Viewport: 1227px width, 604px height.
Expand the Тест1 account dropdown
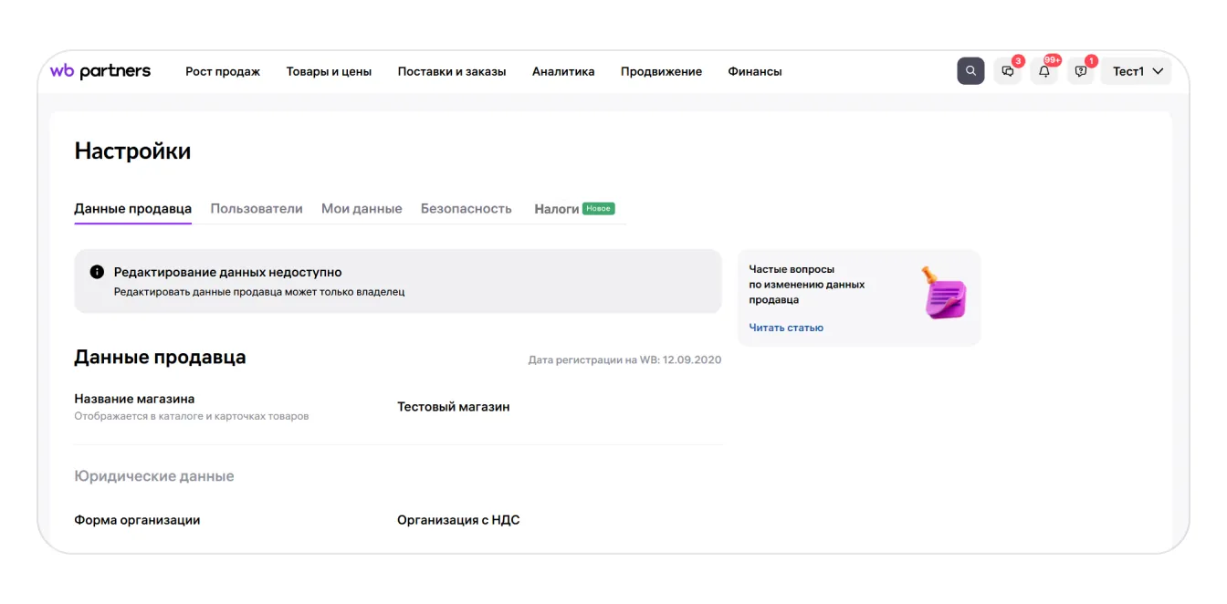(1137, 71)
